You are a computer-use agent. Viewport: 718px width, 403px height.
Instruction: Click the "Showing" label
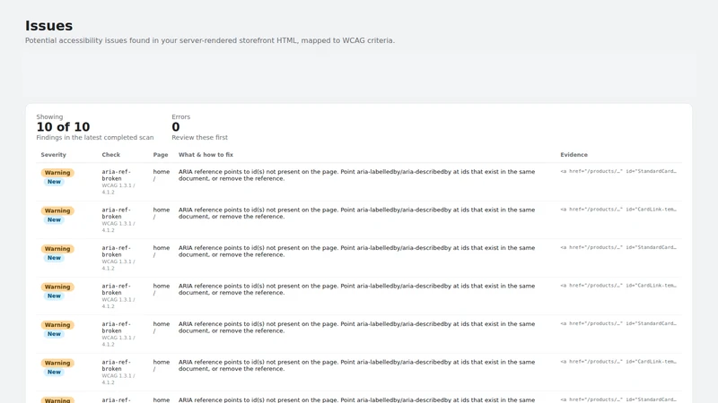click(49, 117)
